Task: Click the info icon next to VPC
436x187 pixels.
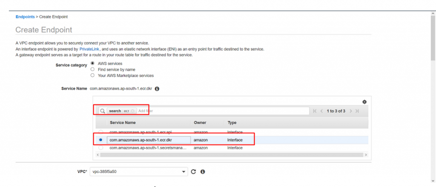Action: [203, 172]
